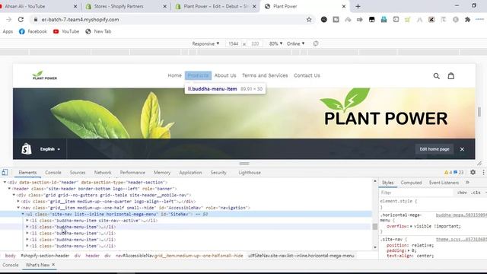487x274 pixels.
Task: Open the New Tab bookmark
Action: 98,31
